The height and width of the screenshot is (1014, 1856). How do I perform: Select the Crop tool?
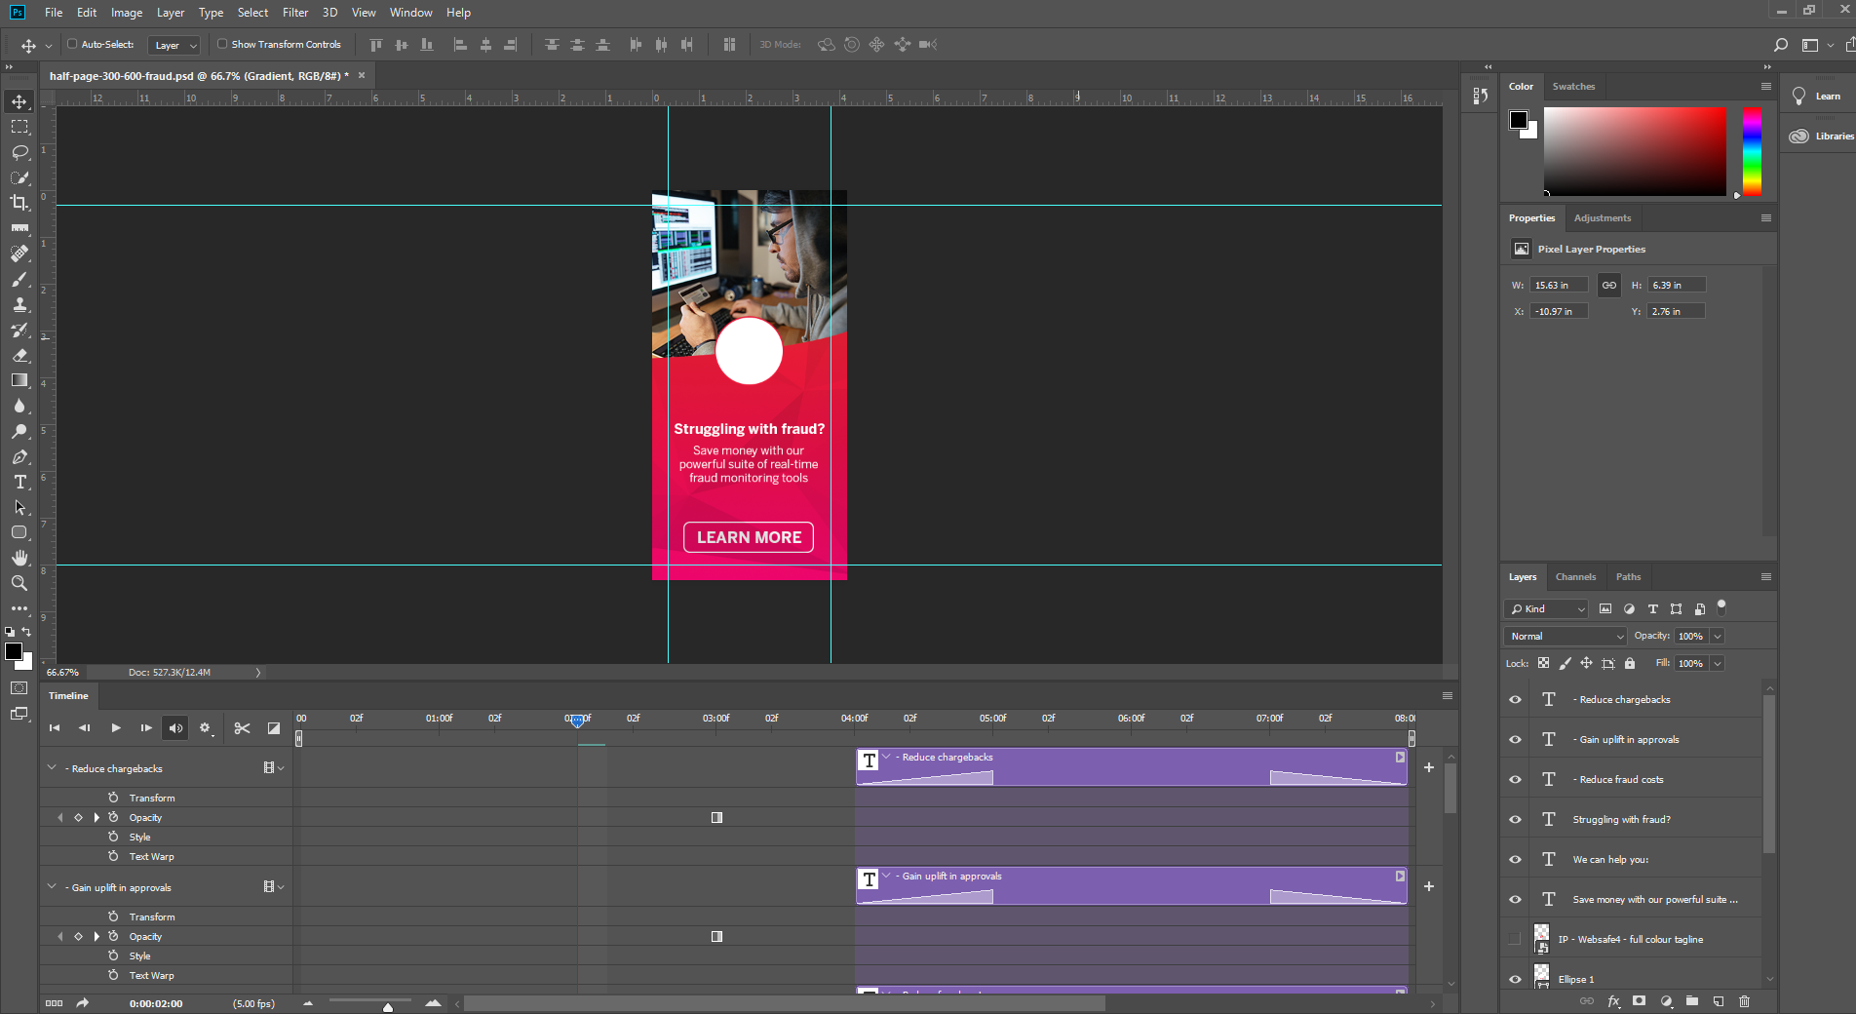click(19, 203)
